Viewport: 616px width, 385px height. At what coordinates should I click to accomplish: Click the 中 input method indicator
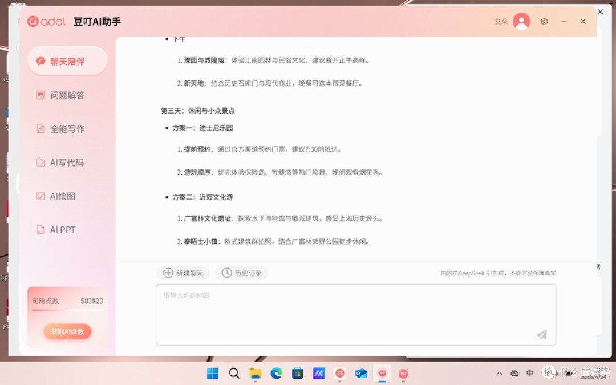coord(530,373)
